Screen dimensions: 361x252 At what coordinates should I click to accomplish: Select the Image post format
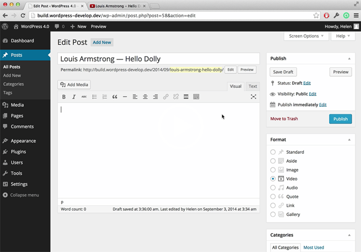273,170
